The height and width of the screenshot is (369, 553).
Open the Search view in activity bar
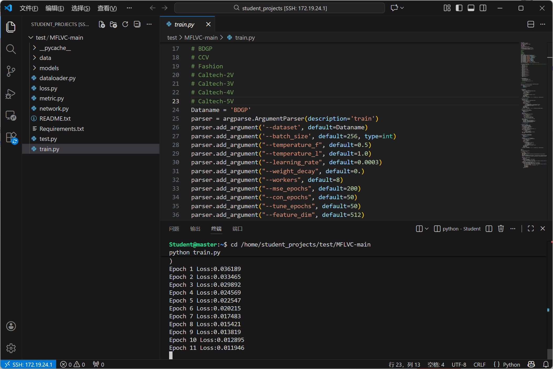point(11,49)
